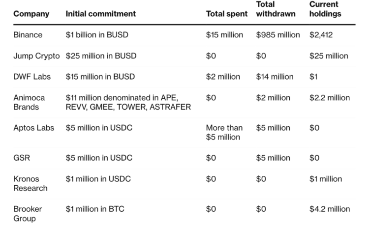369x225 pixels.
Task: Select the $1 million in BTC cell
Action: coord(94,209)
